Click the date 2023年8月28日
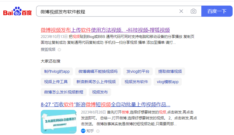 click(94, 112)
